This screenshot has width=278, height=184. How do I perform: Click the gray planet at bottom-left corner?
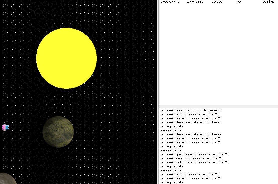pyautogui.click(x=7, y=178)
